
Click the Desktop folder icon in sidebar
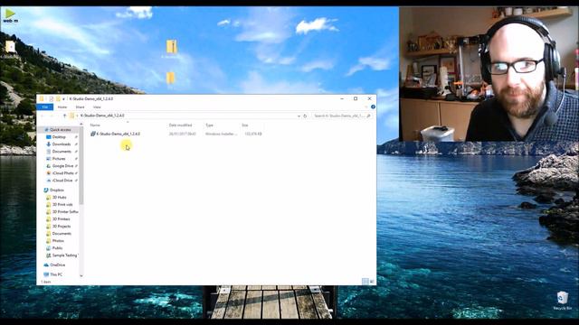(48, 136)
